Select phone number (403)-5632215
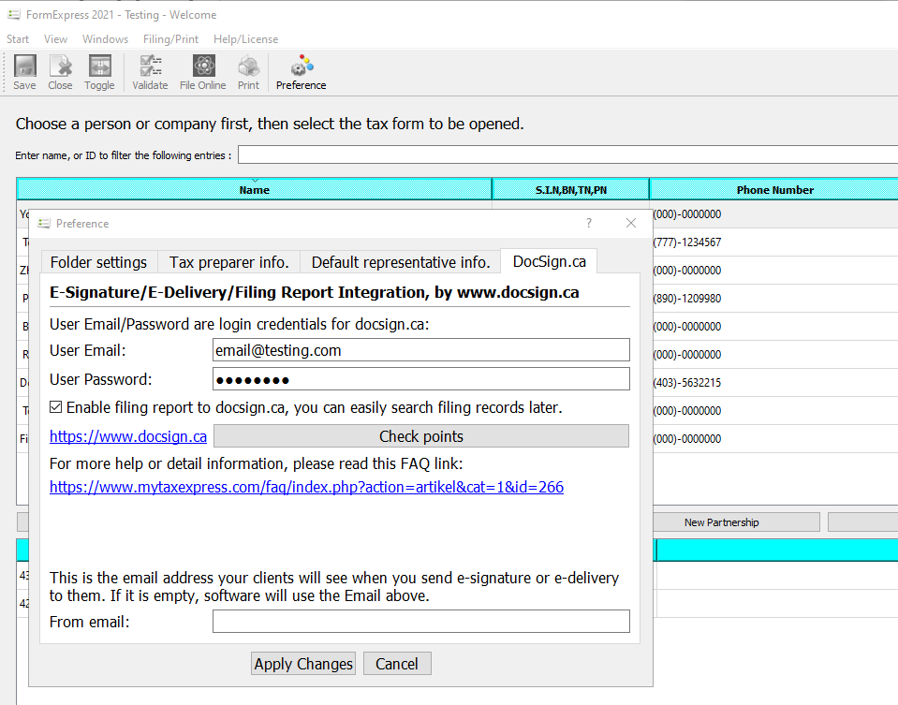This screenshot has width=898, height=705. [x=687, y=383]
